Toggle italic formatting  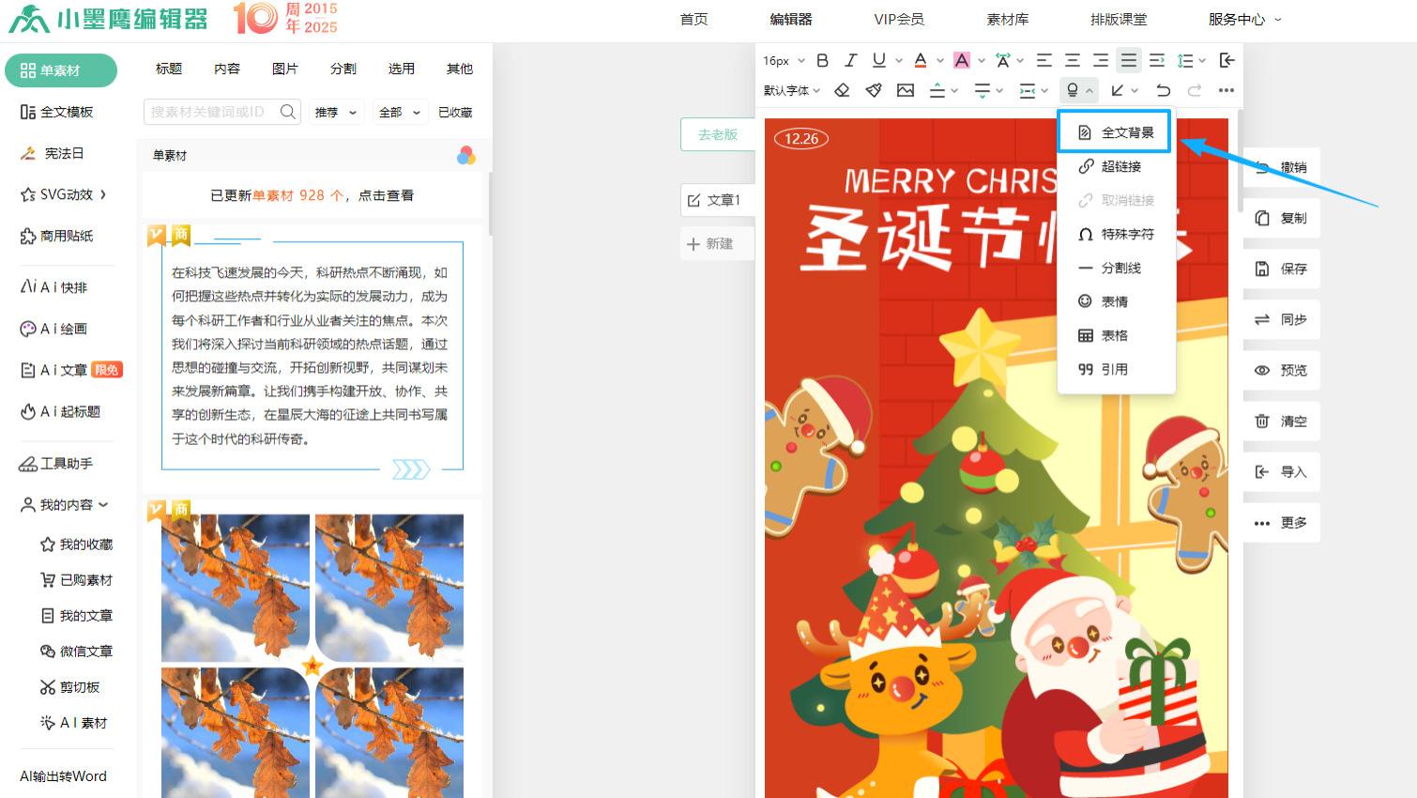click(850, 60)
